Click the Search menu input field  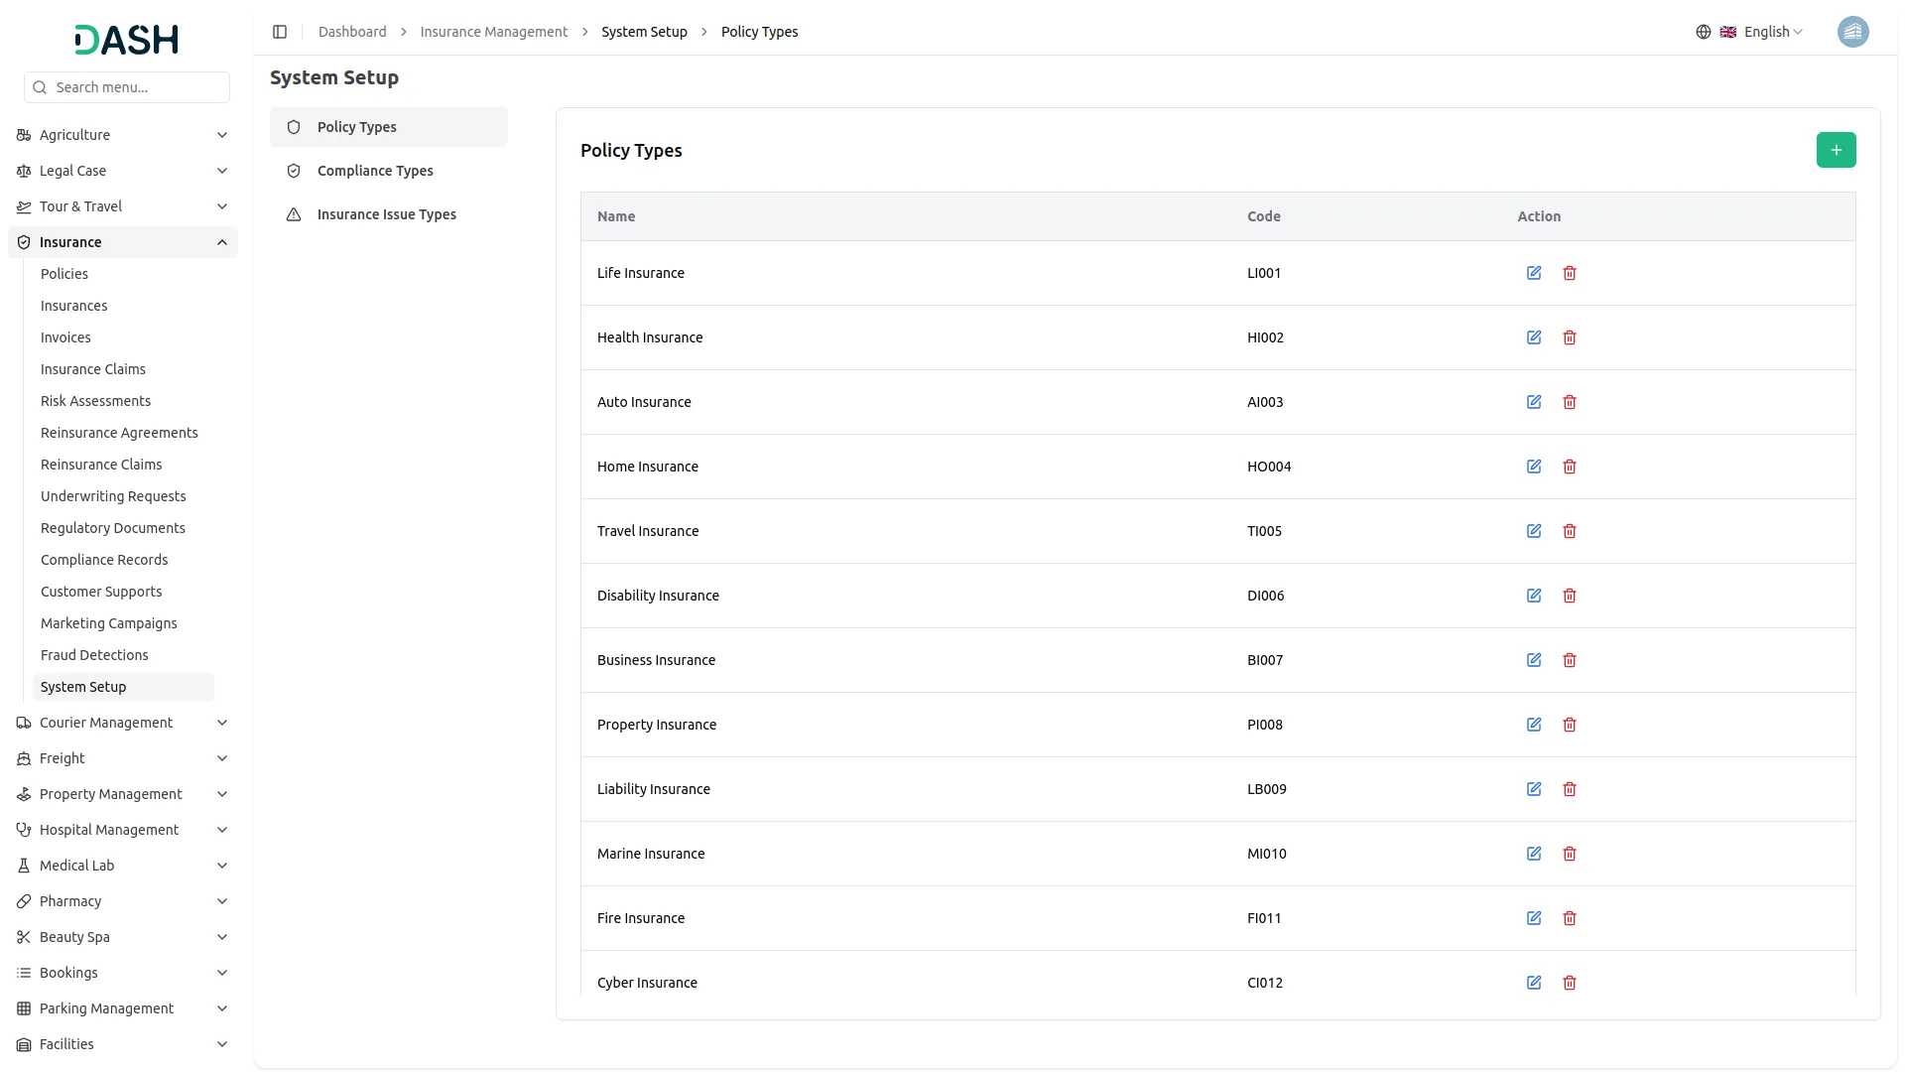(127, 87)
